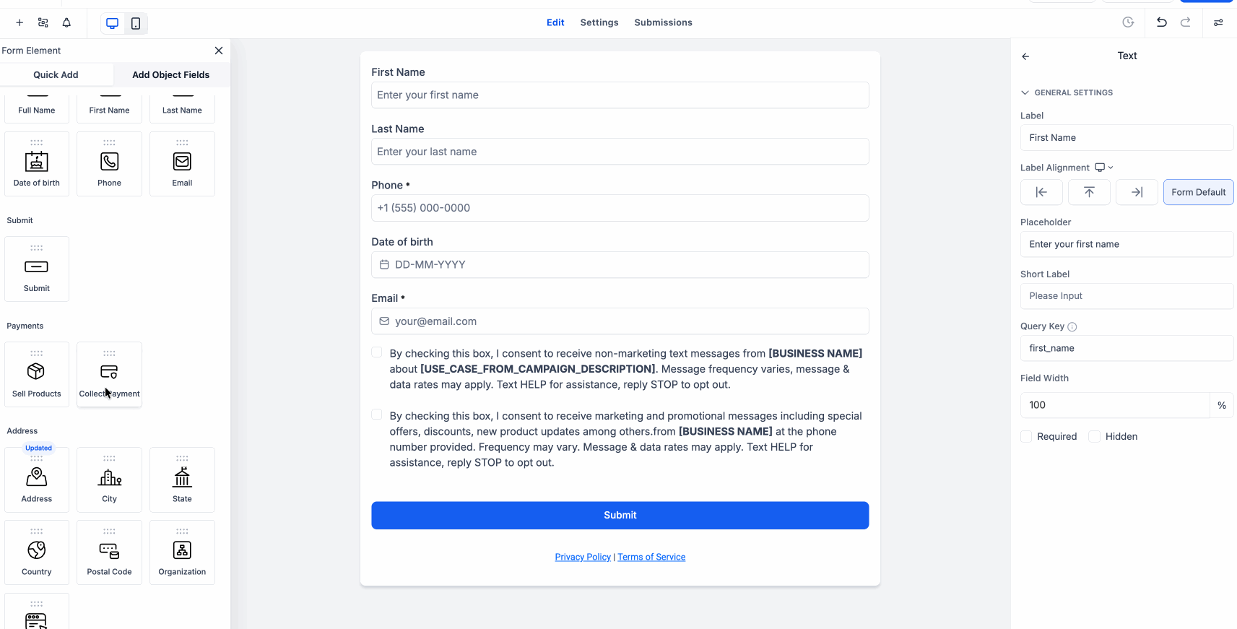Open form preferences with slider icon
Image resolution: width=1237 pixels, height=629 pixels.
(x=1219, y=22)
